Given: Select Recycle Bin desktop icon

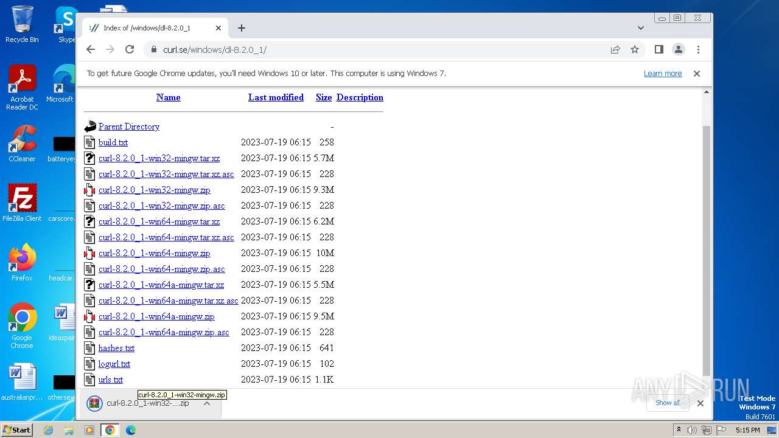Looking at the screenshot, I should click(x=22, y=24).
